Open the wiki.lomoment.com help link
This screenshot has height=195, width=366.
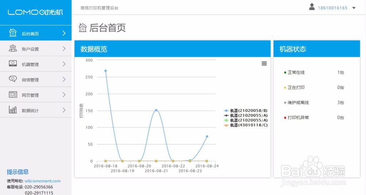click(42, 181)
